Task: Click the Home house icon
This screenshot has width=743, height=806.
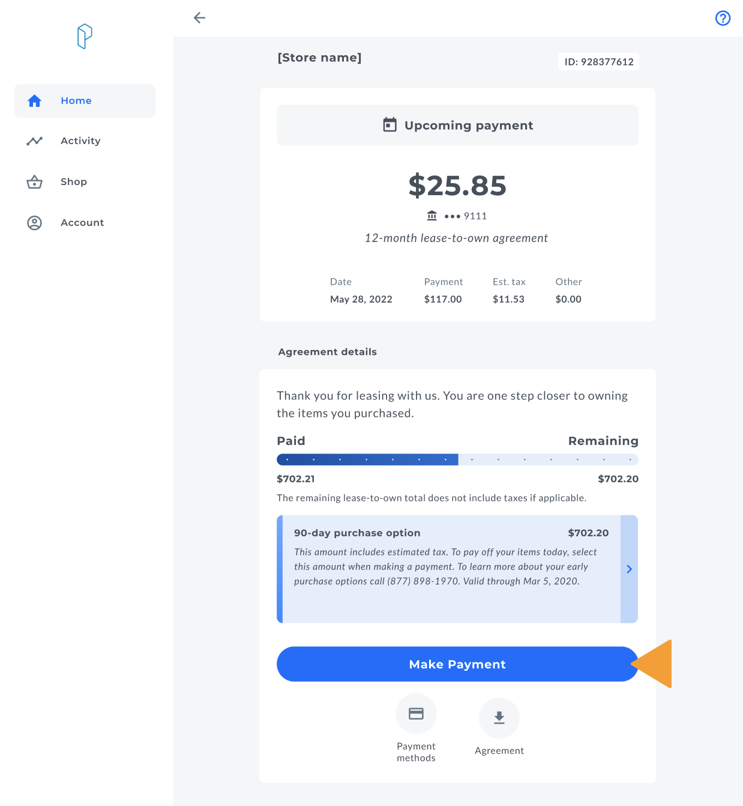Action: [x=35, y=101]
